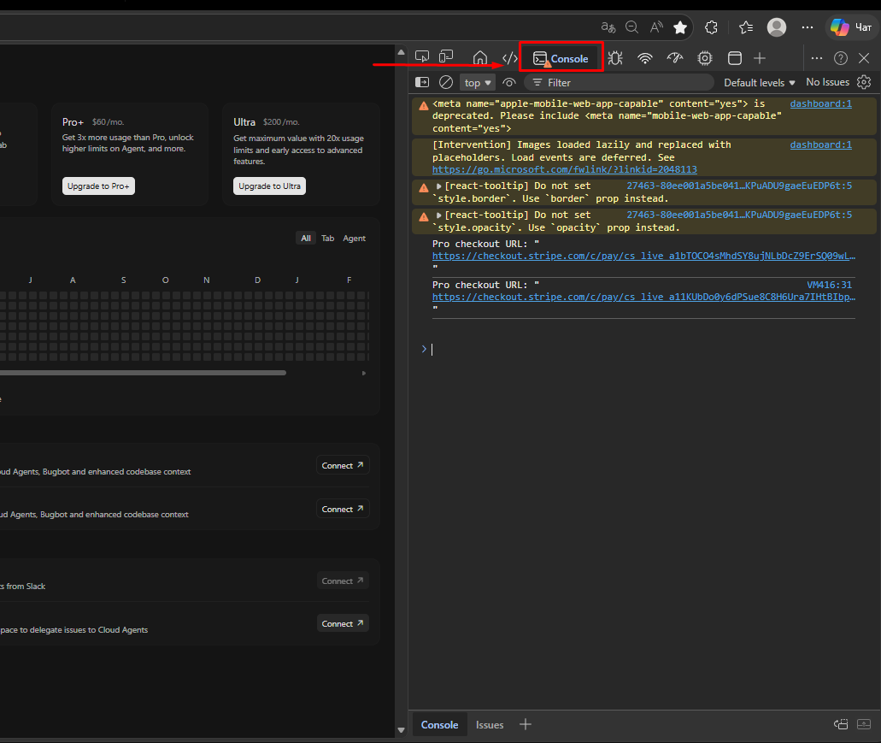
Task: Open the browser profile avatar
Action: coord(777,27)
